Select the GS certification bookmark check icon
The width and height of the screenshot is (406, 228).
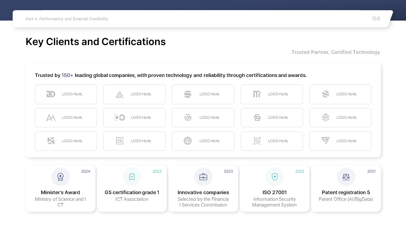(x=132, y=177)
